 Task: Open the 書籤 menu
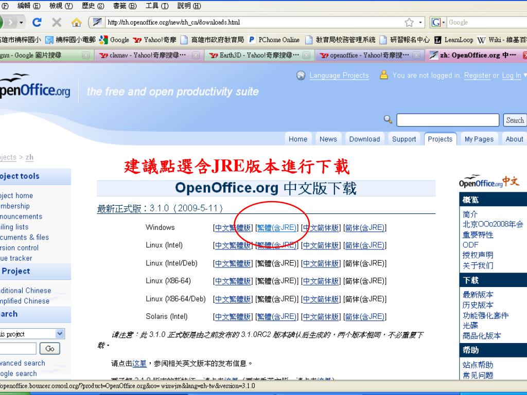click(x=125, y=6)
